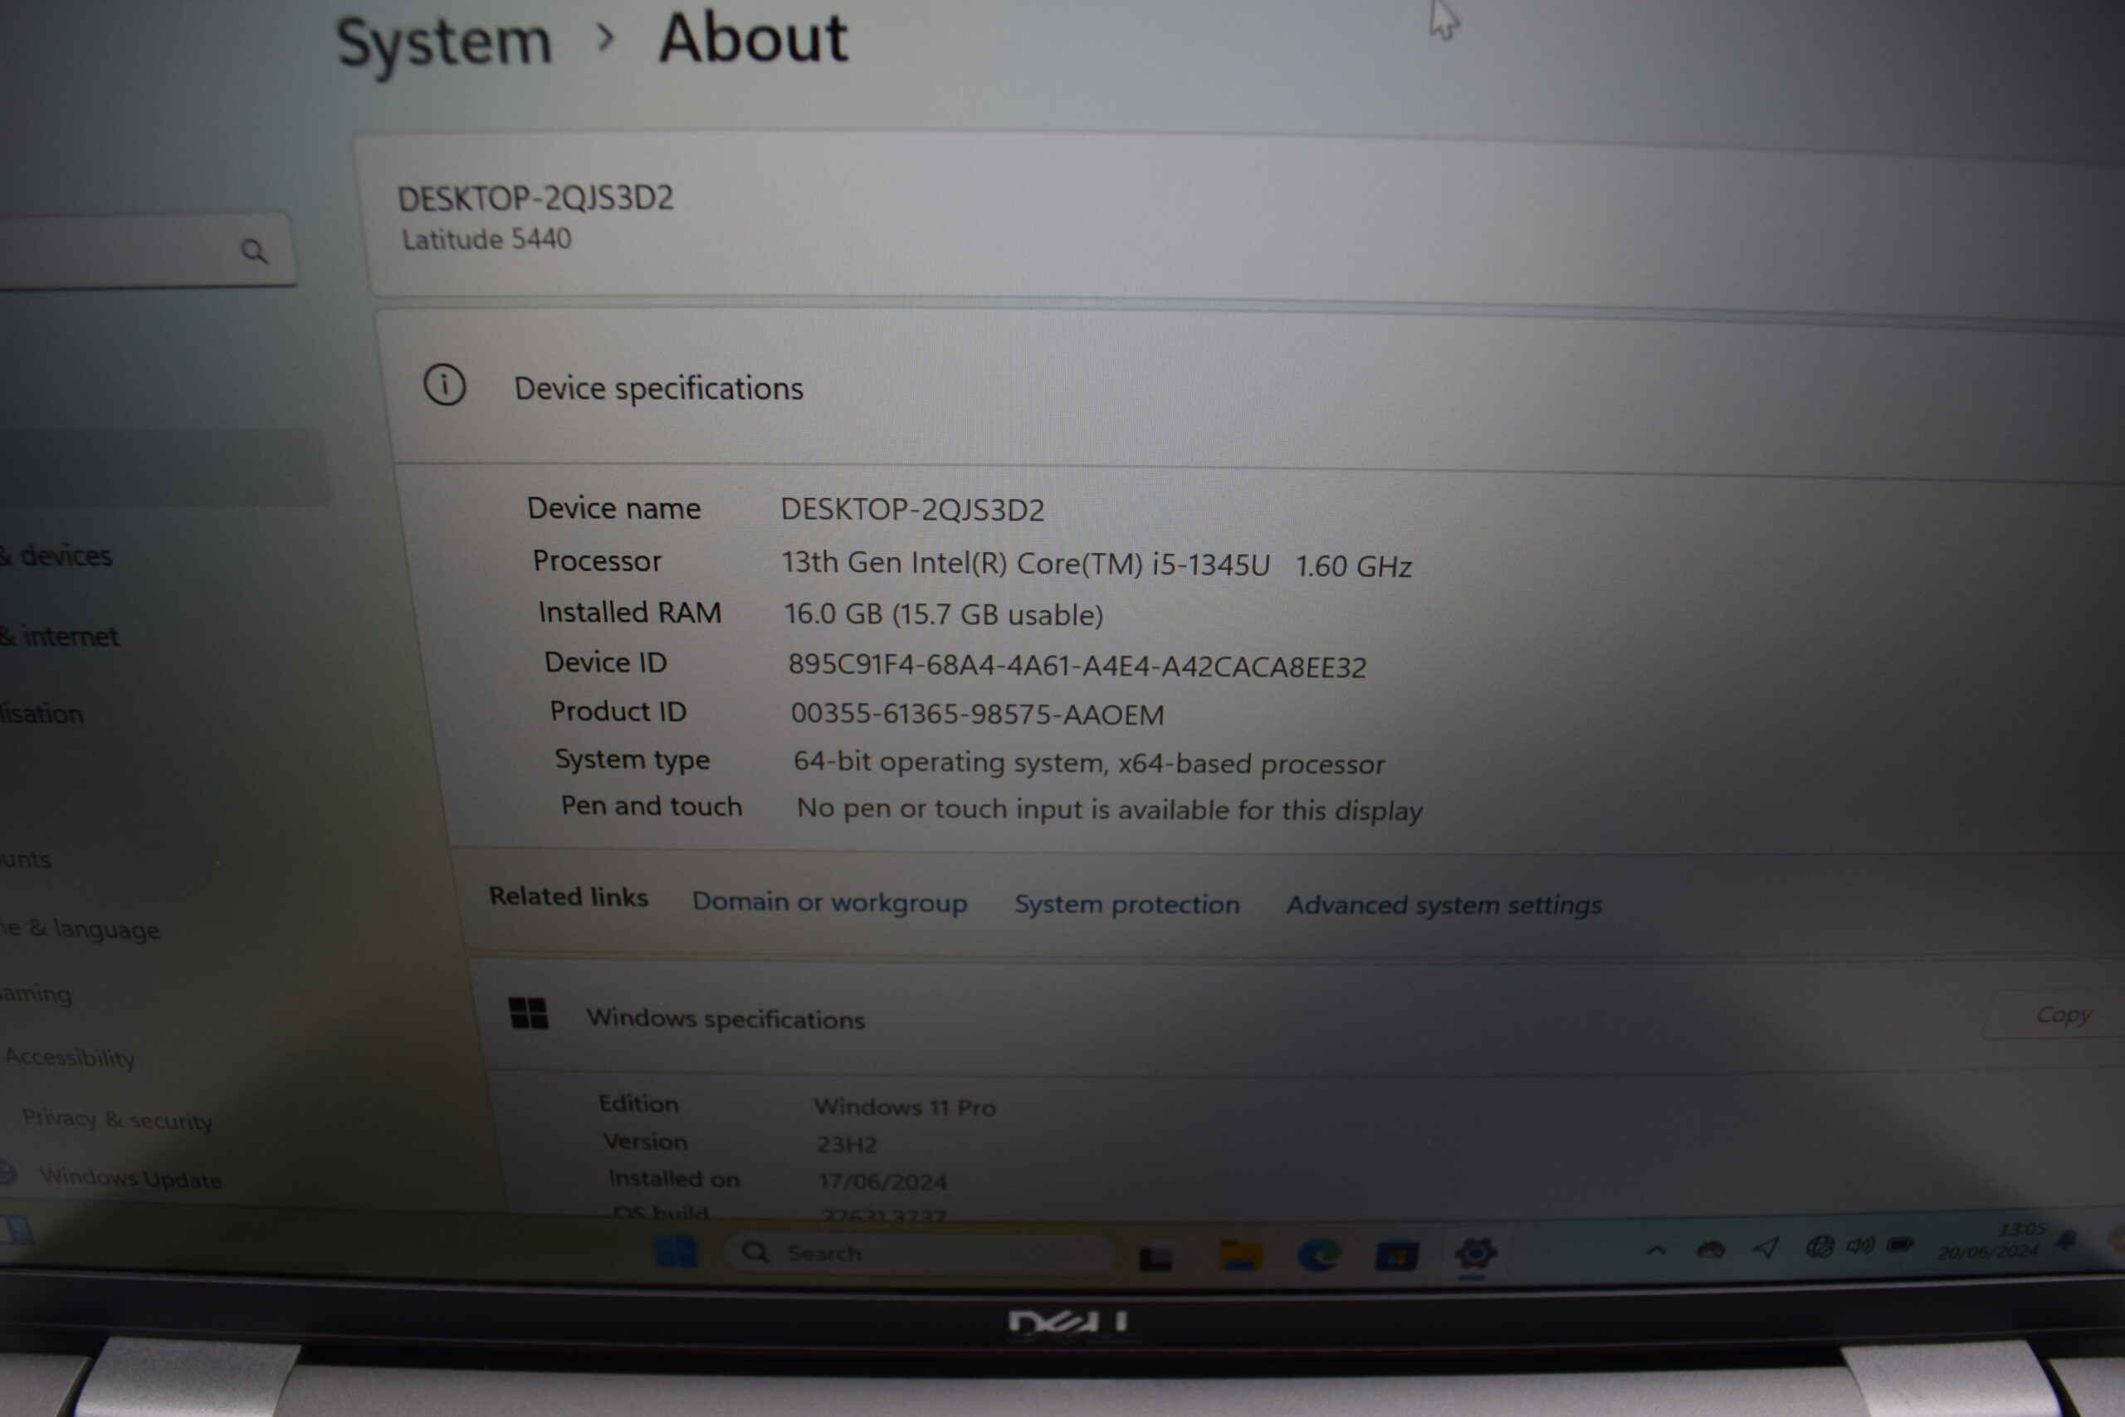Open Advanced system settings link

pos(1444,906)
